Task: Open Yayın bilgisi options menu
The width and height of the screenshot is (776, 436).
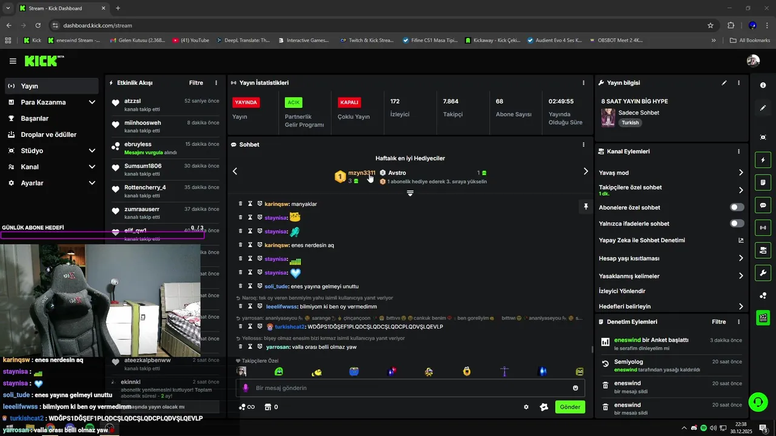Action: 738,83
